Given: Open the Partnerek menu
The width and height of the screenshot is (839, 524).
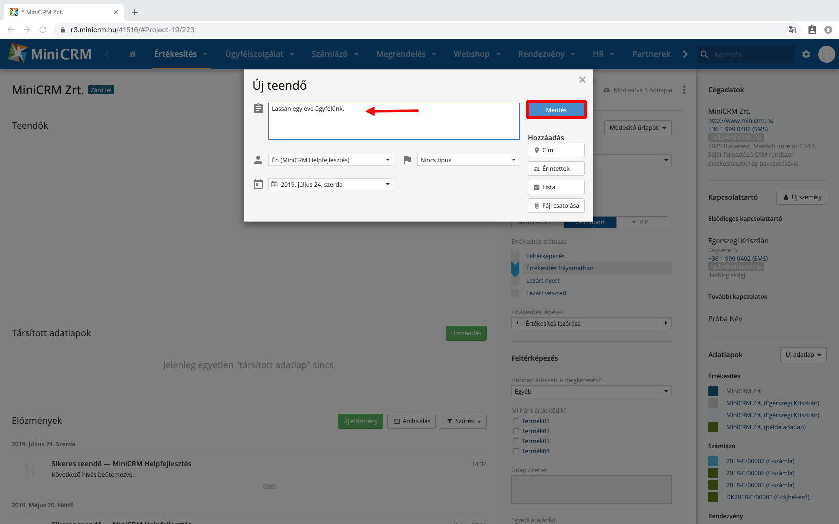Looking at the screenshot, I should pos(651,54).
